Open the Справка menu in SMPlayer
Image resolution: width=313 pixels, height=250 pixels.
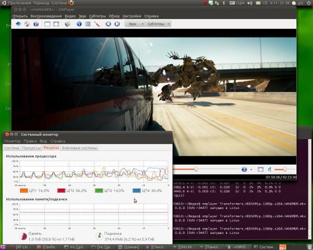151,16
